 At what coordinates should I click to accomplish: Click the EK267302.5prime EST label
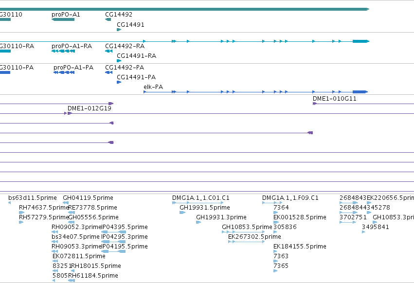click(x=254, y=236)
